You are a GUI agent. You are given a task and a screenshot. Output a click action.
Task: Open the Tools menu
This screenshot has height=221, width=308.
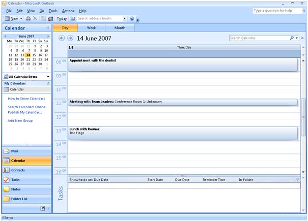point(53,11)
